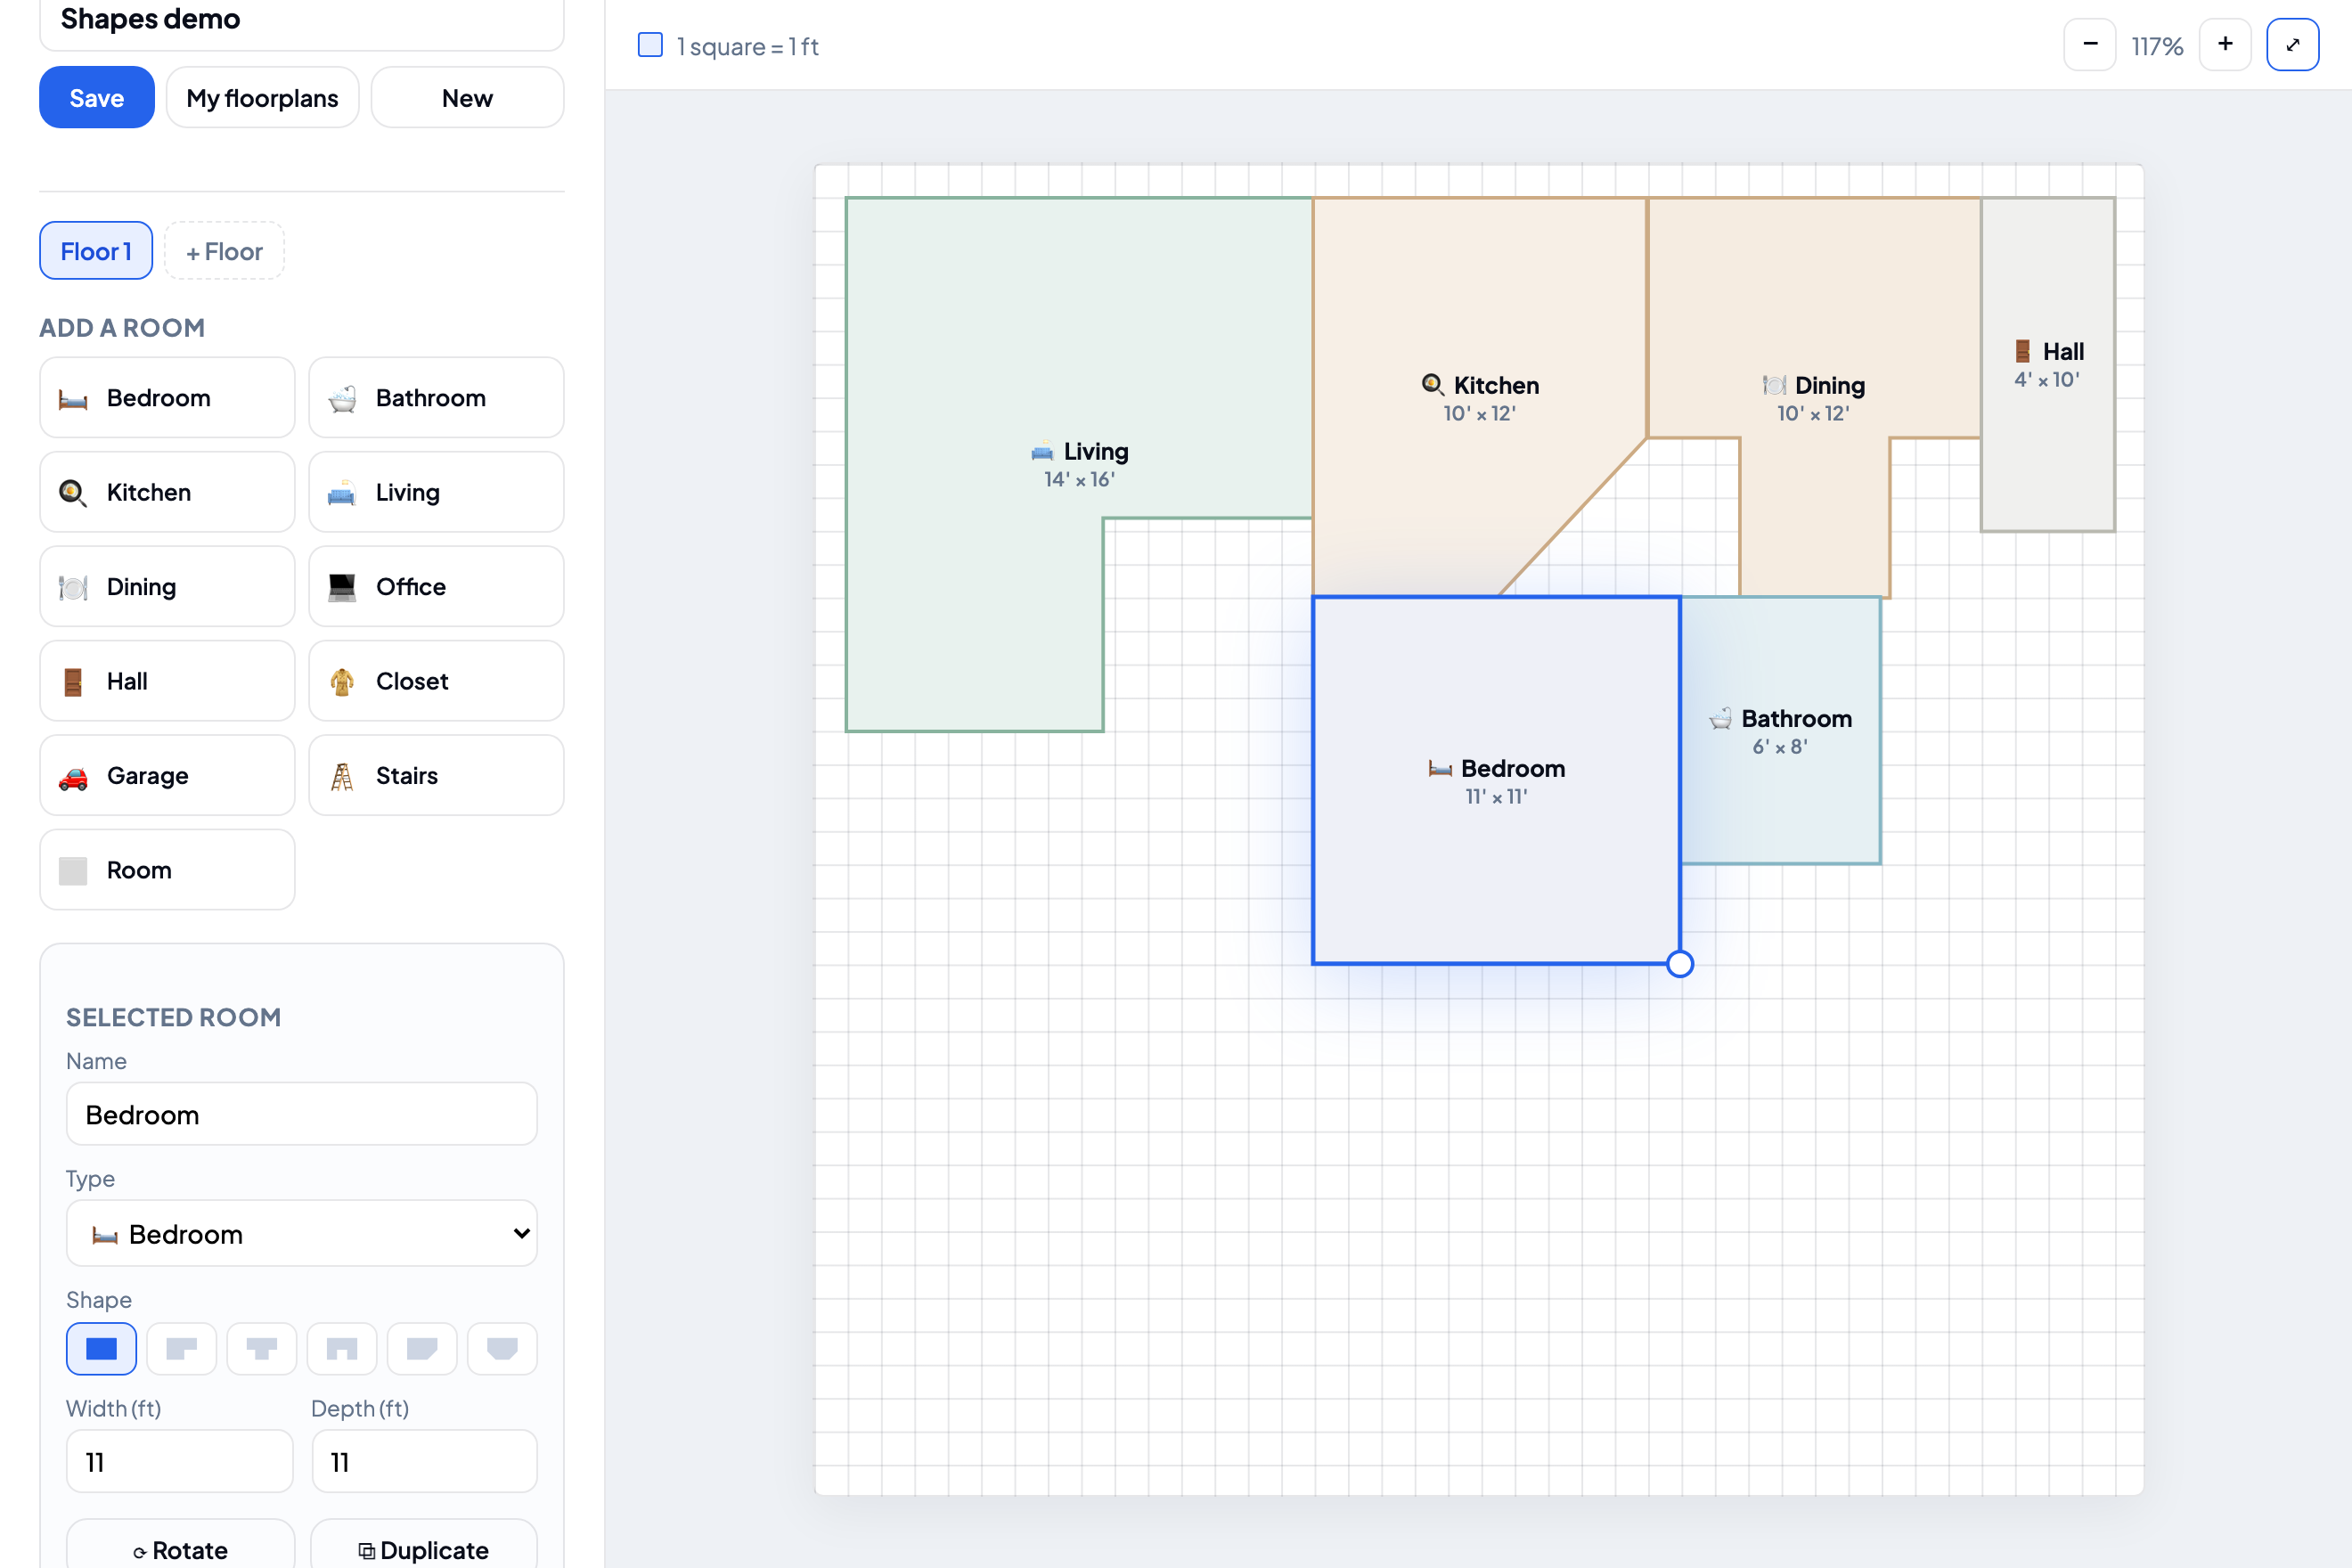Select the angled-corner shape option
The height and width of the screenshot is (1568, 2352).
[421, 1348]
